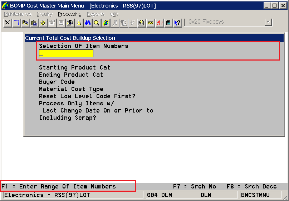The width and height of the screenshot is (289, 201).
Task: Click status bar 'Electronics - RSS(97)LOT' text
Action: tap(47, 195)
